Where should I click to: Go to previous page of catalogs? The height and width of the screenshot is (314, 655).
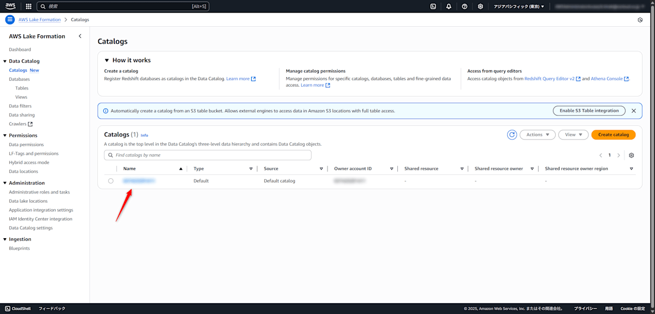click(x=601, y=155)
